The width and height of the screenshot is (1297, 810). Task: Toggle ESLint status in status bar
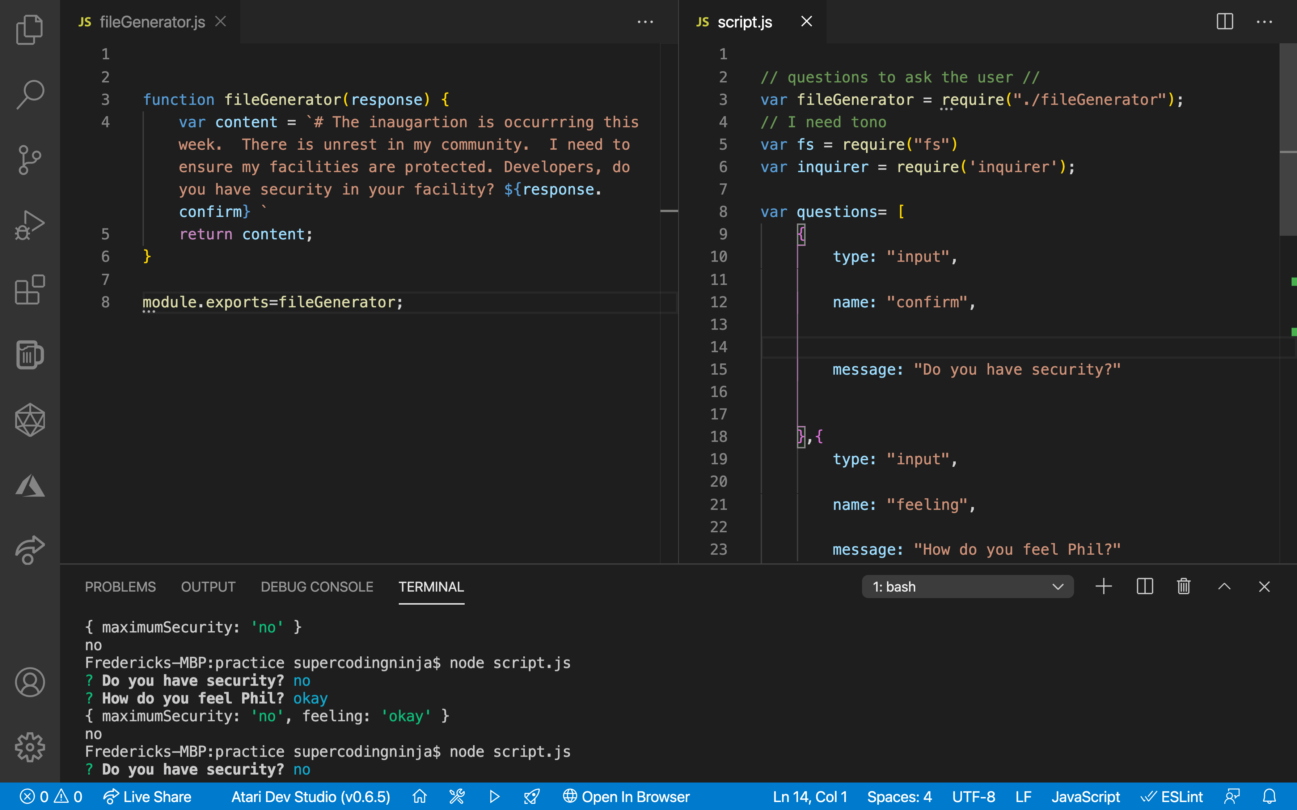1172,797
